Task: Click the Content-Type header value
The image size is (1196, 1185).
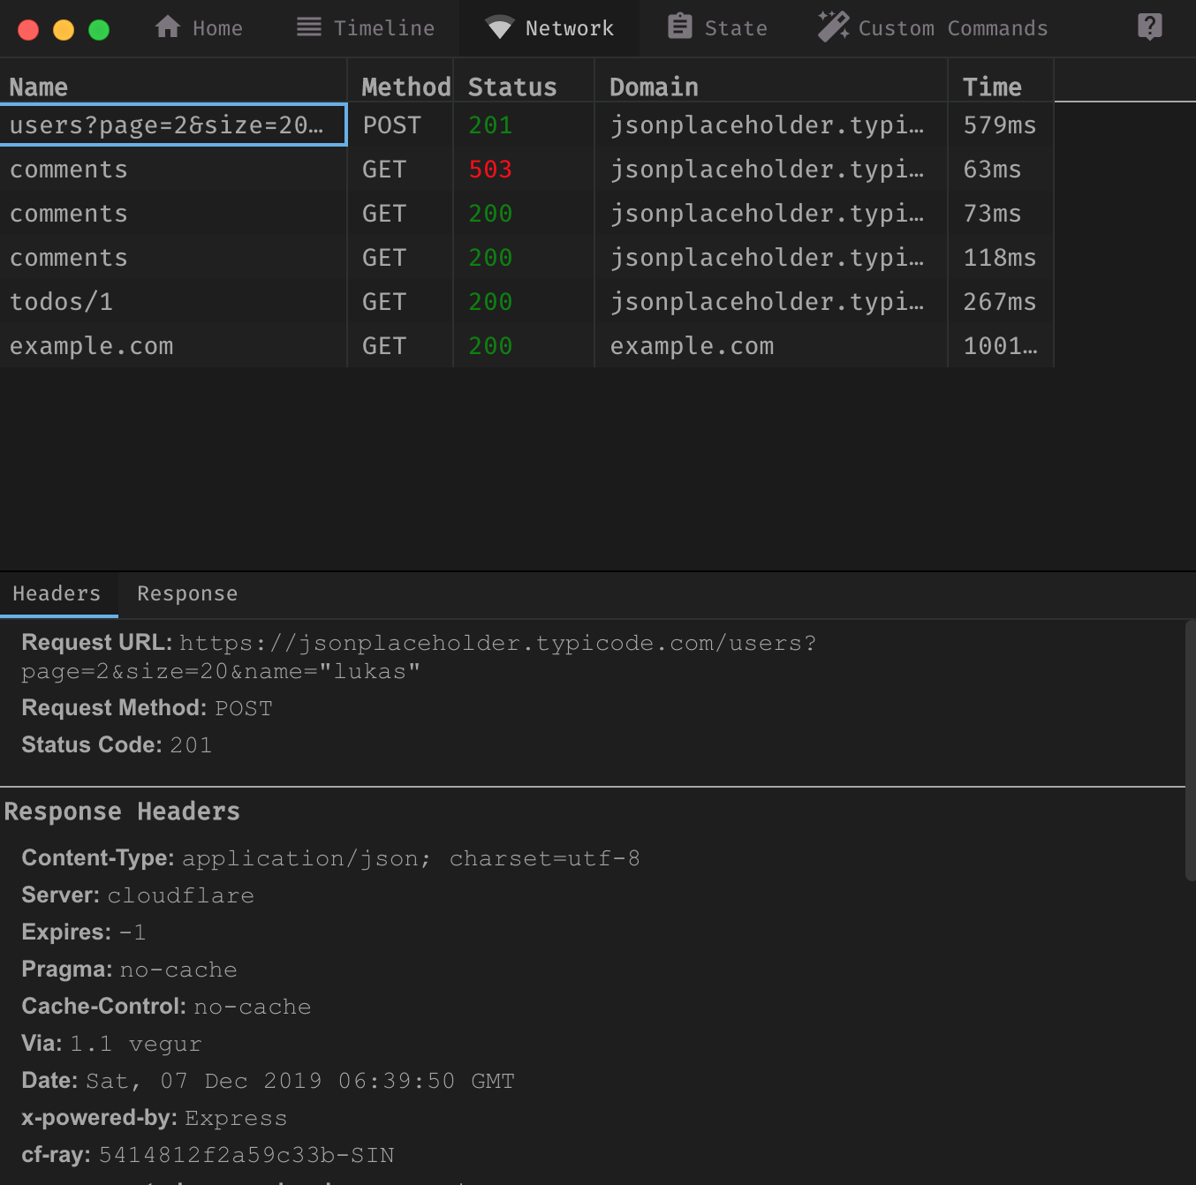Action: click(411, 858)
